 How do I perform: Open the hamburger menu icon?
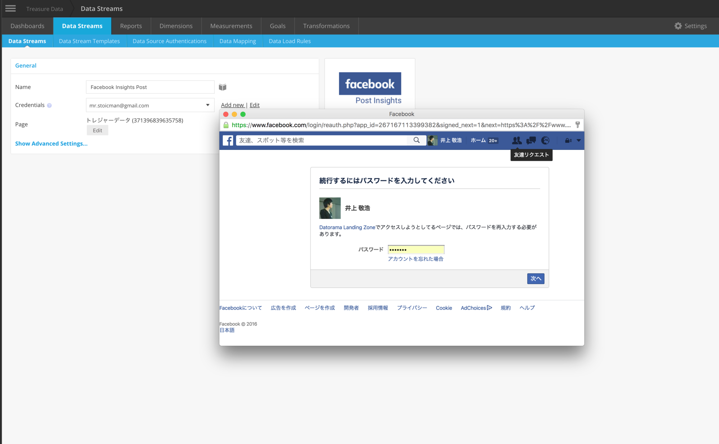click(x=10, y=8)
